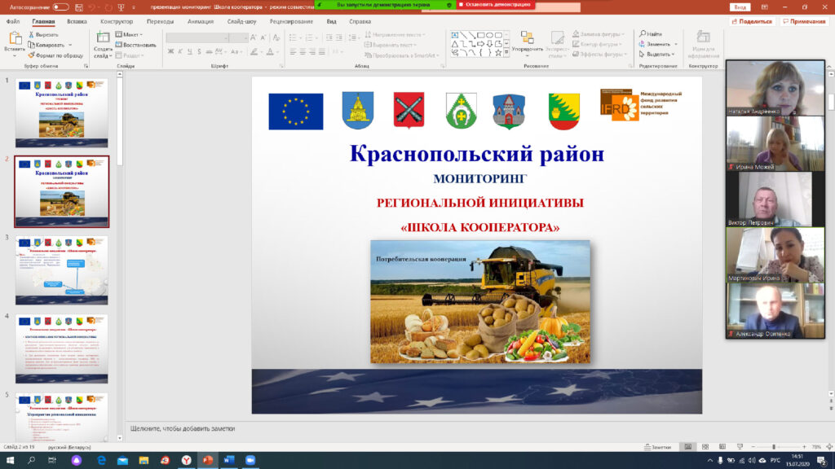The width and height of the screenshot is (835, 469).
Task: Click the Arrange (Упорядочить) icon
Action: click(528, 37)
